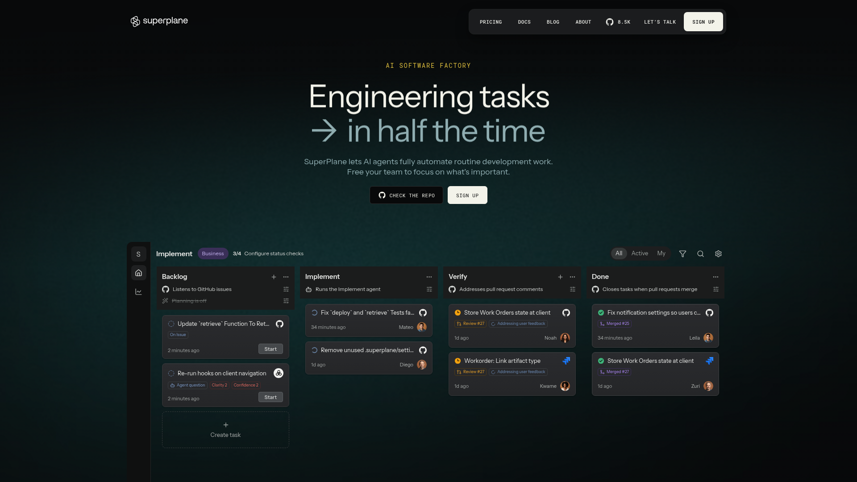
Task: Click Check the Repo button
Action: [406, 195]
